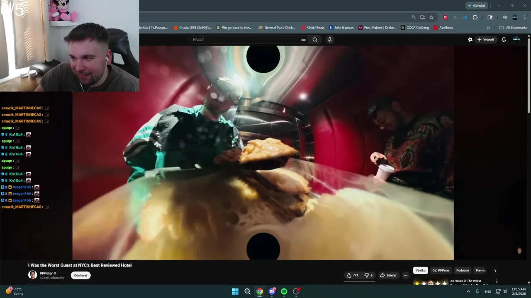The width and height of the screenshot is (531, 298).
Task: Open the weather widget on taskbar
Action: [15, 291]
